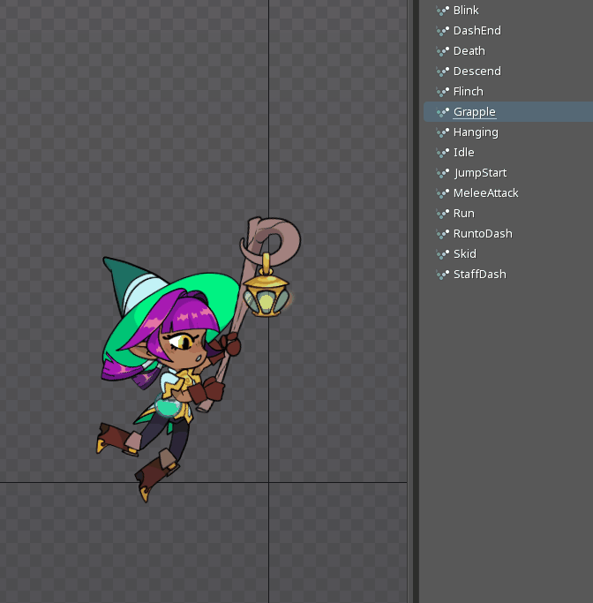Click the animation icon beside Hanging
The width and height of the screenshot is (593, 603).
pos(443,132)
